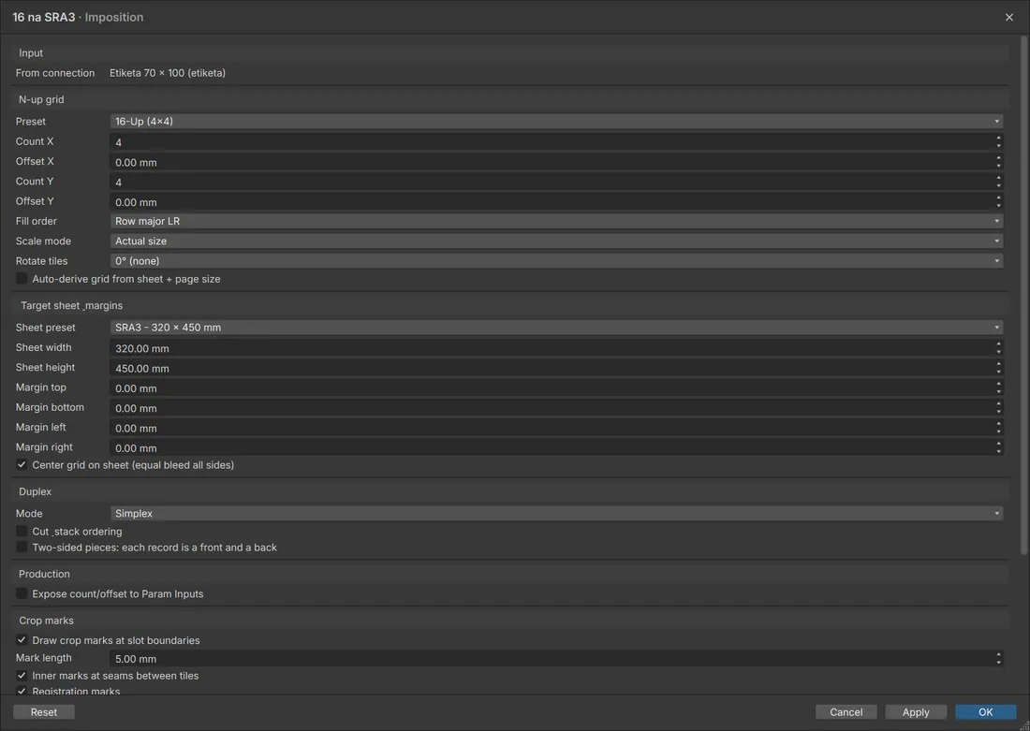Click the Offset X stepper arrows

tap(998, 162)
